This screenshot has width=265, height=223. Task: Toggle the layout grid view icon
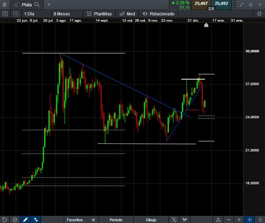point(16,14)
